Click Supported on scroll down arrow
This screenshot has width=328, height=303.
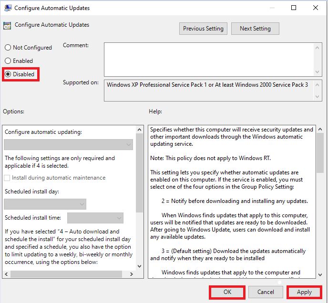[317, 97]
